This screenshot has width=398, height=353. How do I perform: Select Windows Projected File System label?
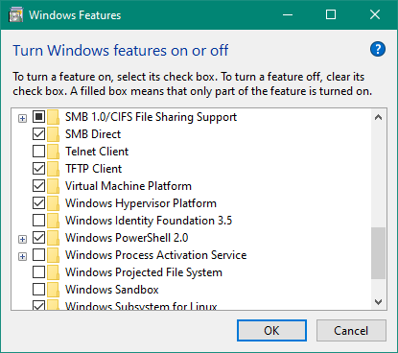coord(144,272)
